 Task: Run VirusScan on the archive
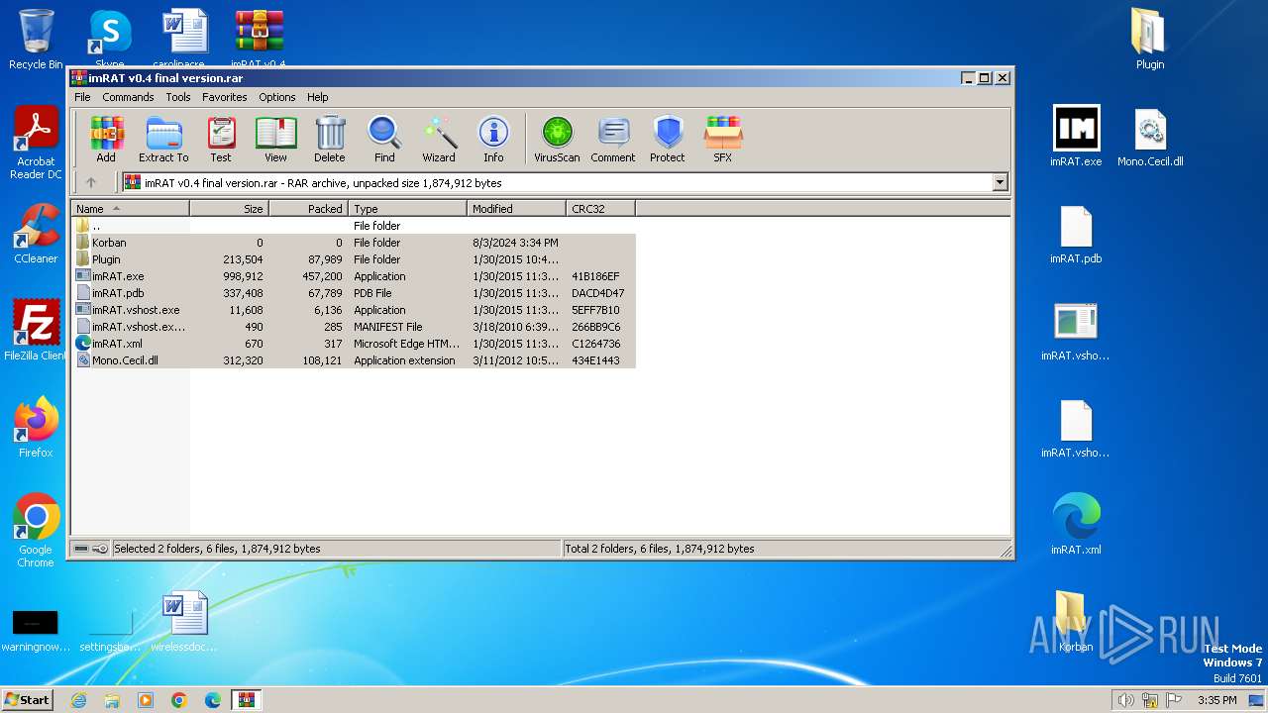[x=557, y=139]
